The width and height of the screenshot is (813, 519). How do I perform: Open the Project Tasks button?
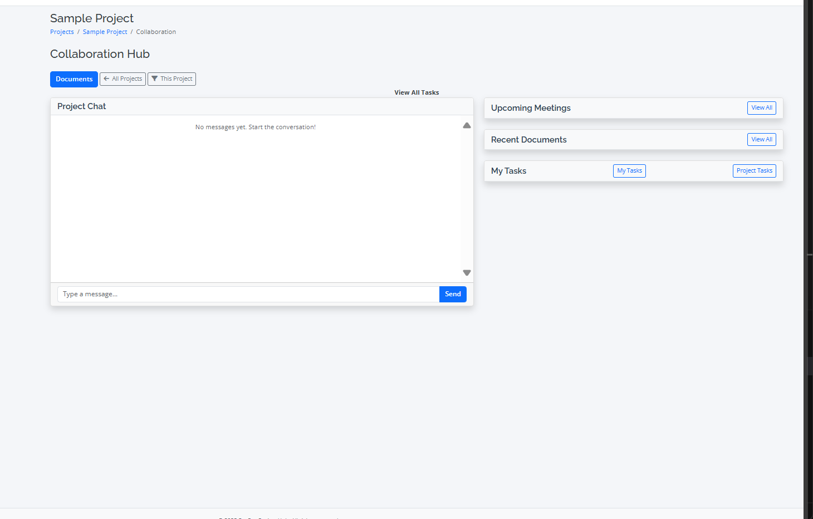pyautogui.click(x=754, y=171)
